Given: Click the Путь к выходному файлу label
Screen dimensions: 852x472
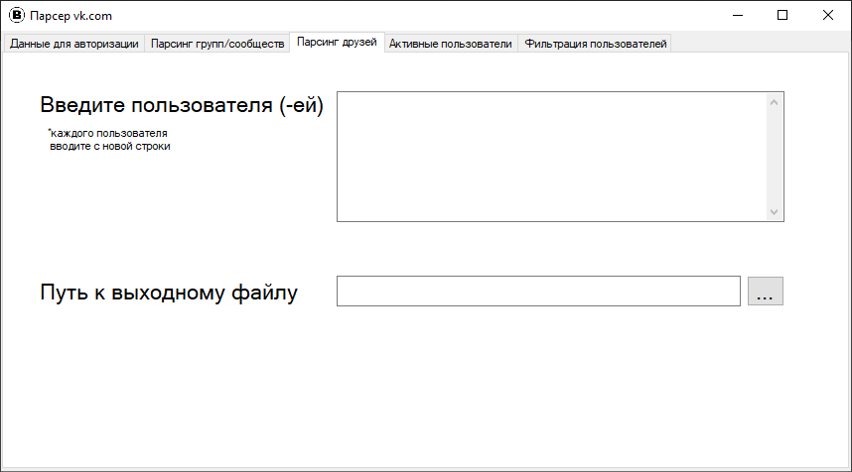Looking at the screenshot, I should click(x=169, y=293).
